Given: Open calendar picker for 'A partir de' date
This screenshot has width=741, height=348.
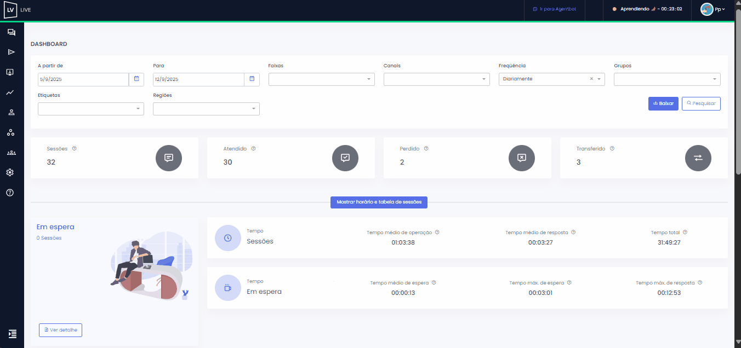Looking at the screenshot, I should pos(136,79).
